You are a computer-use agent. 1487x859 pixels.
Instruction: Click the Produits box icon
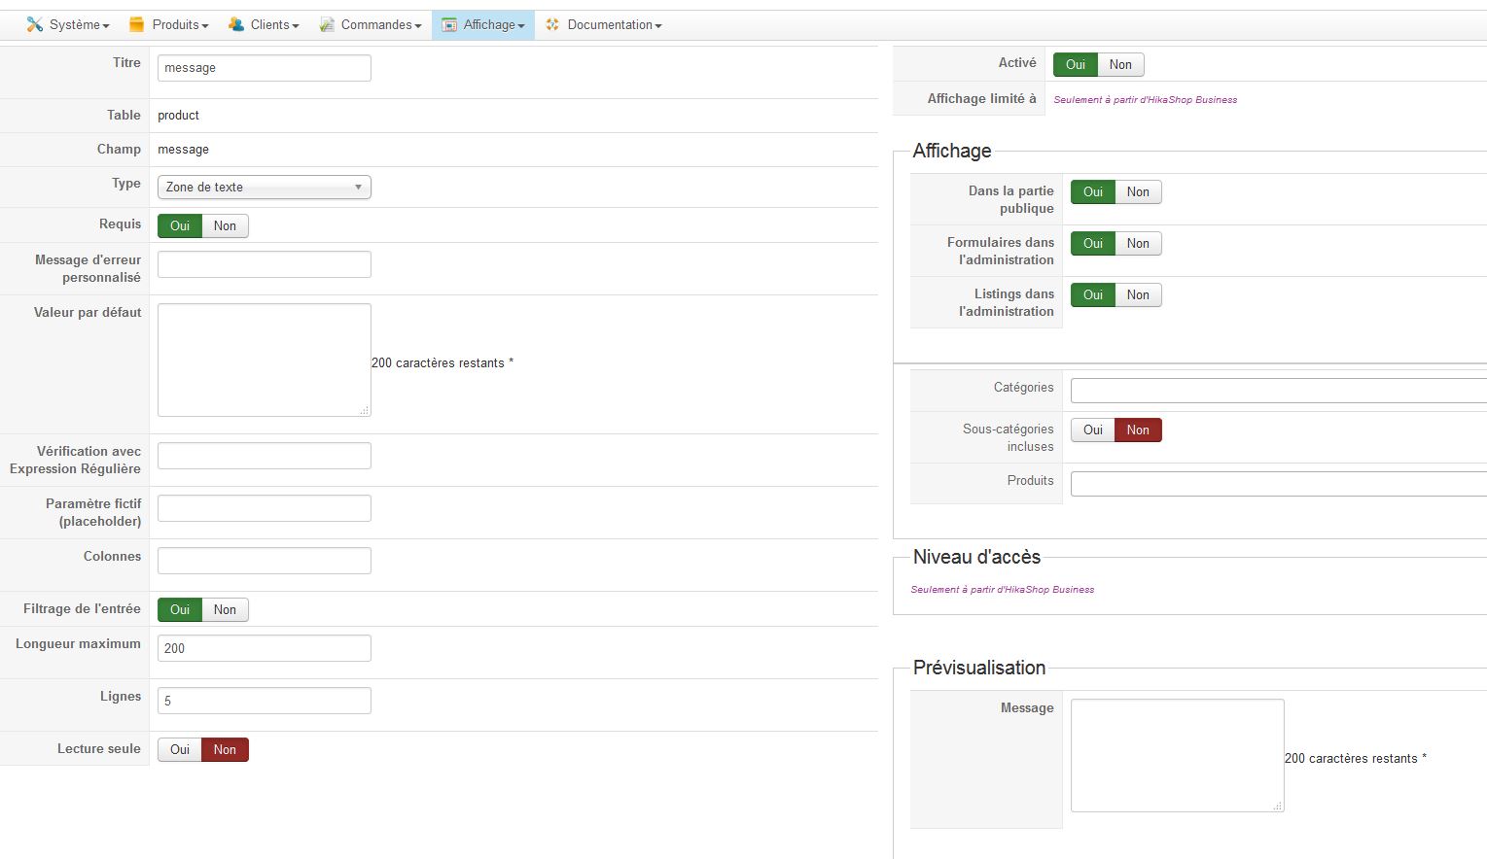(137, 24)
